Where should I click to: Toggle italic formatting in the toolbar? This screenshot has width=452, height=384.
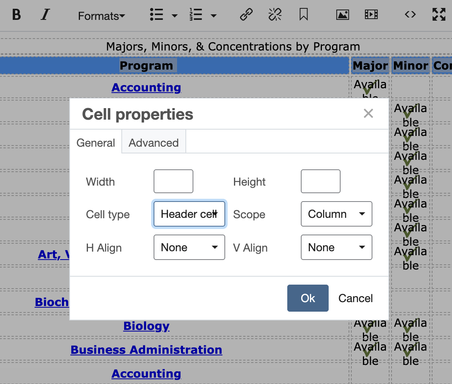45,15
